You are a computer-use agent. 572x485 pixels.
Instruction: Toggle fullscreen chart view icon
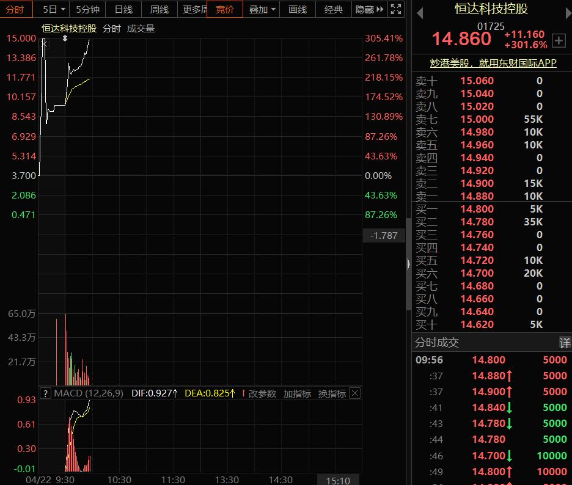[x=396, y=9]
